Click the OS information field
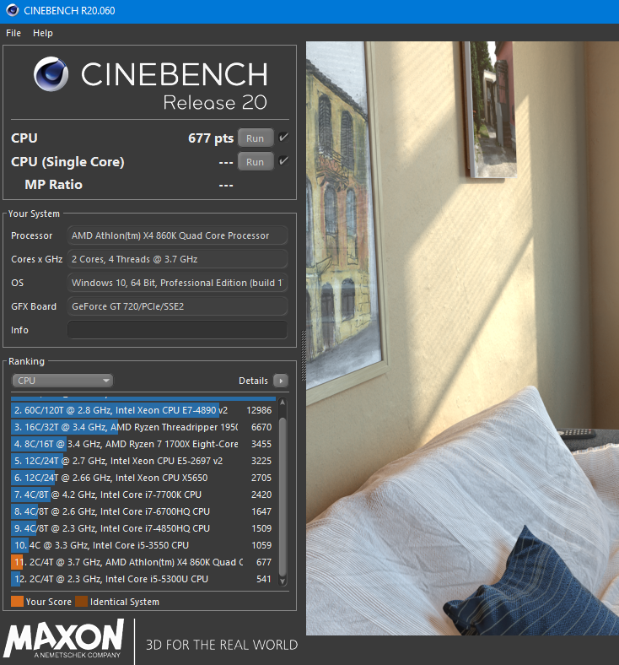Viewport: 619px width, 665px height. point(178,283)
